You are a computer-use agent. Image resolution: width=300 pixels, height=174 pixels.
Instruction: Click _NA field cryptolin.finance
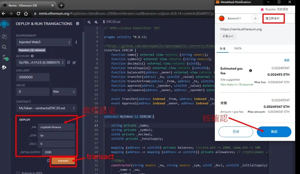(56, 127)
